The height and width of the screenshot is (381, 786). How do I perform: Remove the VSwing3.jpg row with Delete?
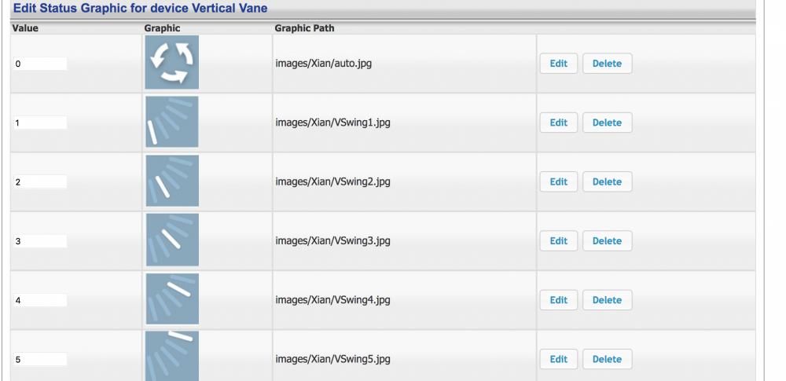click(607, 241)
